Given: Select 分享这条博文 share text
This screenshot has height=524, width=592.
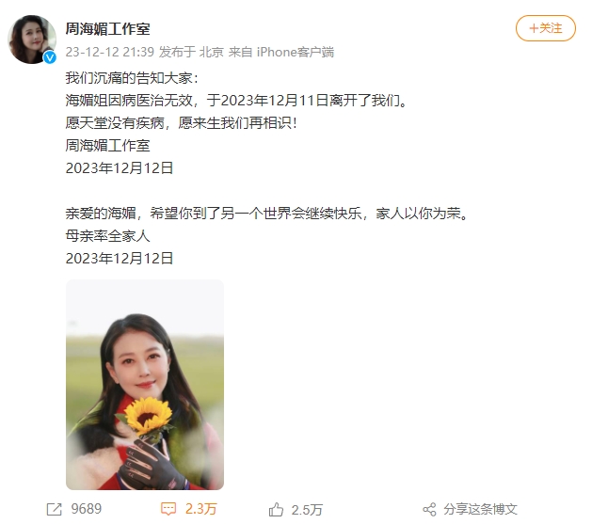Looking at the screenshot, I should (480, 509).
